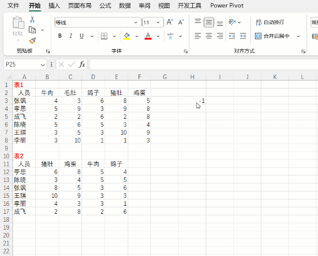318x256 pixels.
Task: Click inside the formula bar input
Action: (x=203, y=65)
